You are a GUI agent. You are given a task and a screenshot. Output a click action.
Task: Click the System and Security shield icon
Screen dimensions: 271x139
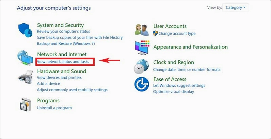tap(26, 32)
